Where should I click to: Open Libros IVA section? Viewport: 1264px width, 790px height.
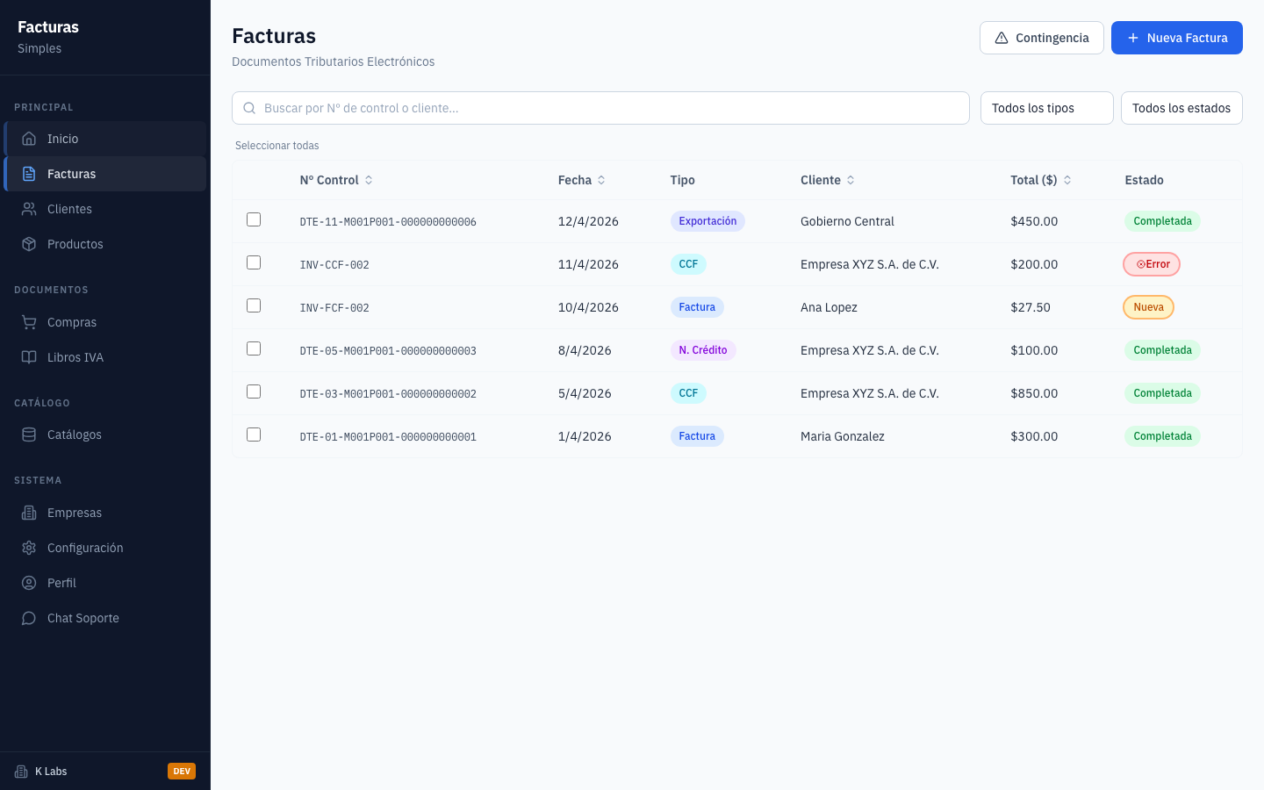105,357
